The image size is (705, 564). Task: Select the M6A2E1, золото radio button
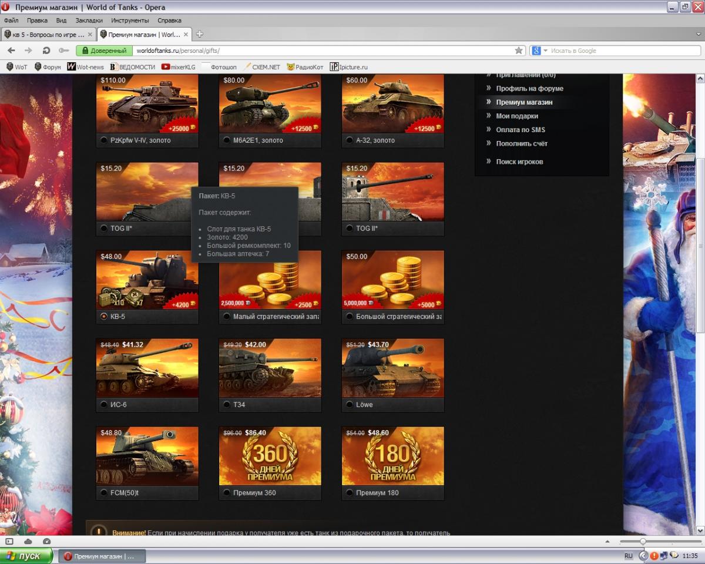pos(227,140)
